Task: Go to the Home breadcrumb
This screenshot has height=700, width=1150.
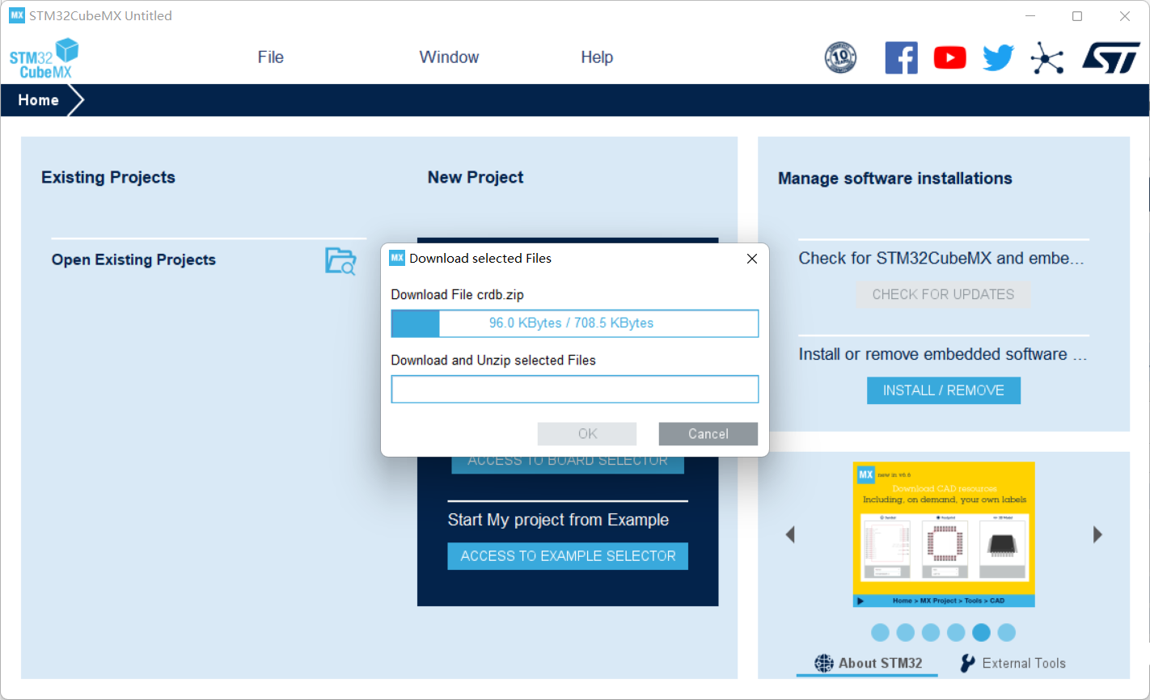Action: [x=39, y=100]
